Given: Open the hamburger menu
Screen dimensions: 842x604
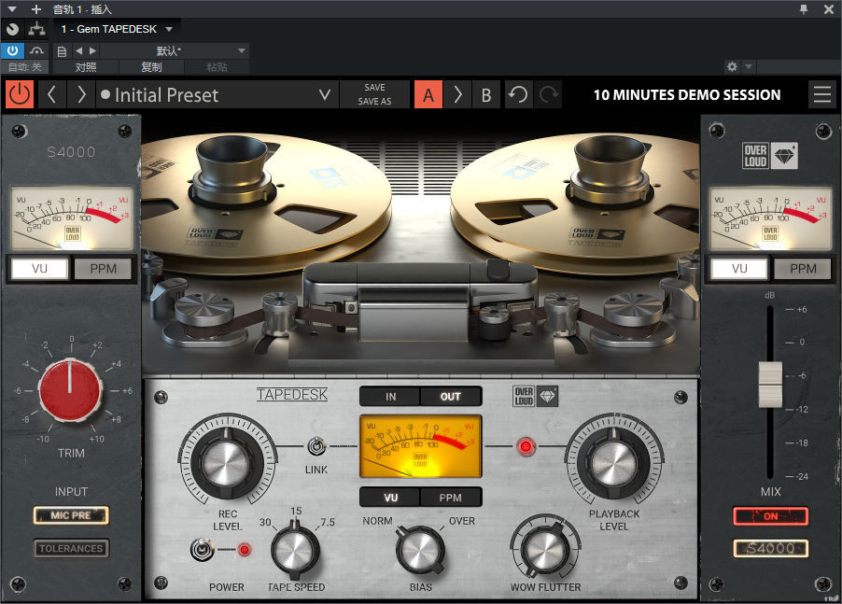Looking at the screenshot, I should (x=822, y=94).
